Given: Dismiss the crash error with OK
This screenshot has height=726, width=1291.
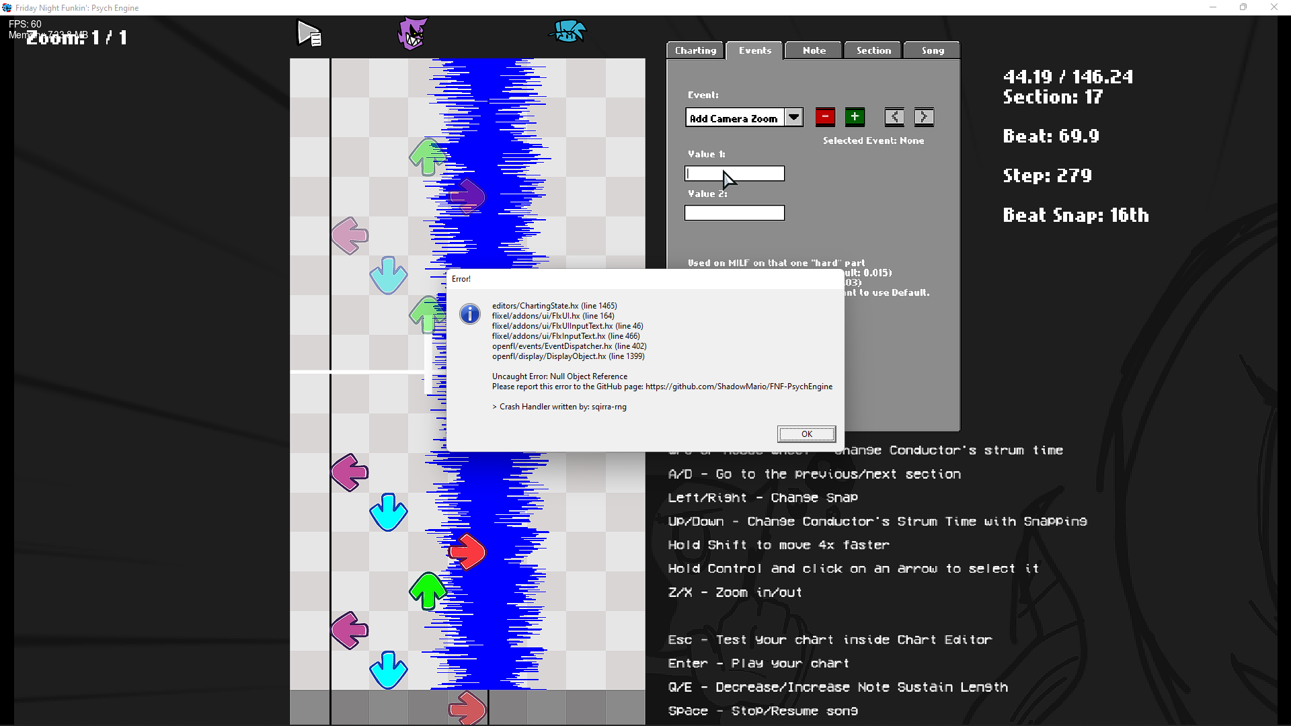Looking at the screenshot, I should tap(806, 434).
